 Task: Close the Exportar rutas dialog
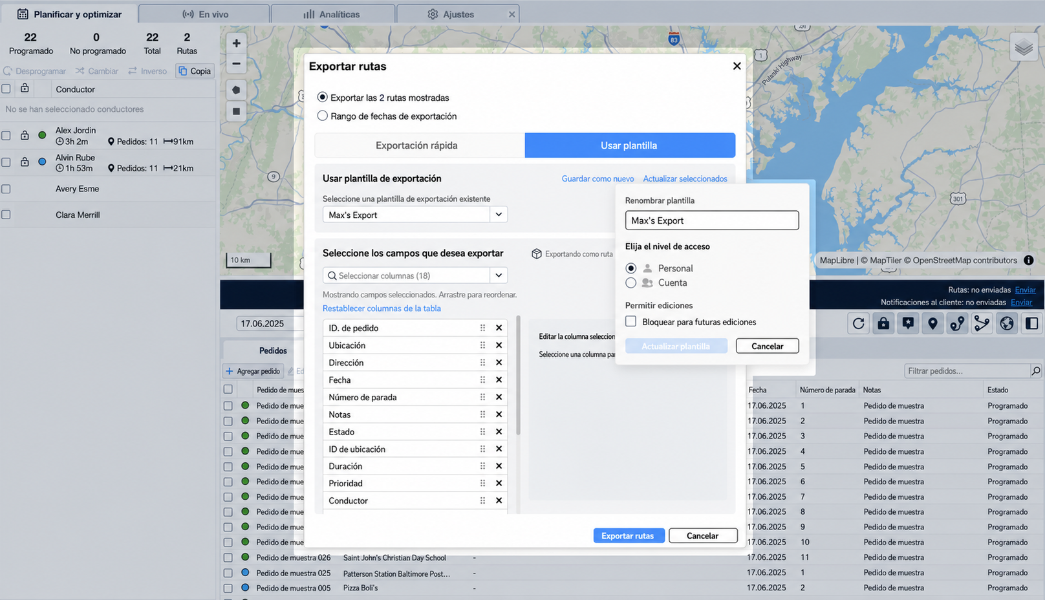[737, 66]
